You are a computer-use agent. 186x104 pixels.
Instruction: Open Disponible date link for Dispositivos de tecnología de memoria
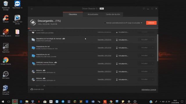click(104, 40)
